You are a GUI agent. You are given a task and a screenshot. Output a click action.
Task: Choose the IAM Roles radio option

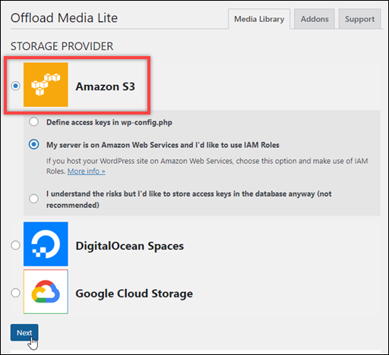pyautogui.click(x=33, y=145)
